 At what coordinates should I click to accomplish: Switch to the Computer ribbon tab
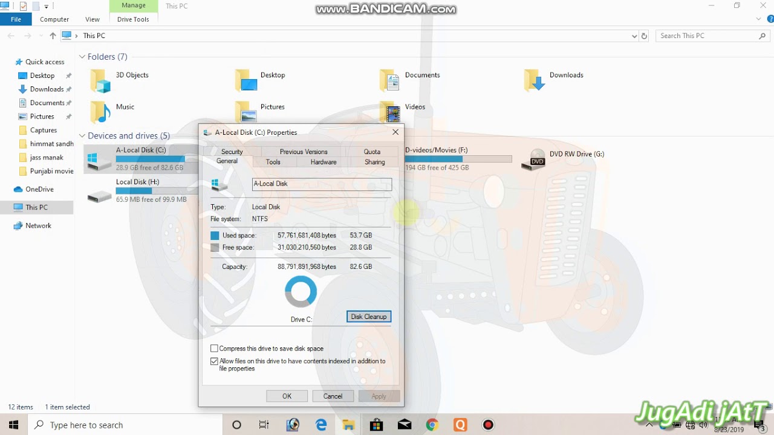click(54, 19)
